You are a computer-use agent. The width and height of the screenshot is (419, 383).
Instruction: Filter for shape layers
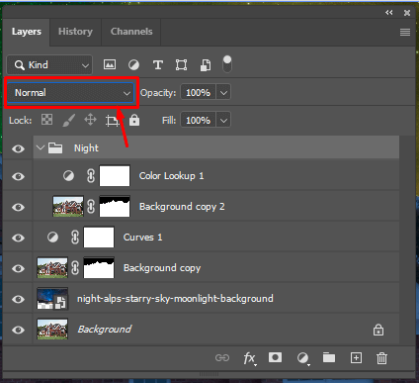pyautogui.click(x=181, y=64)
